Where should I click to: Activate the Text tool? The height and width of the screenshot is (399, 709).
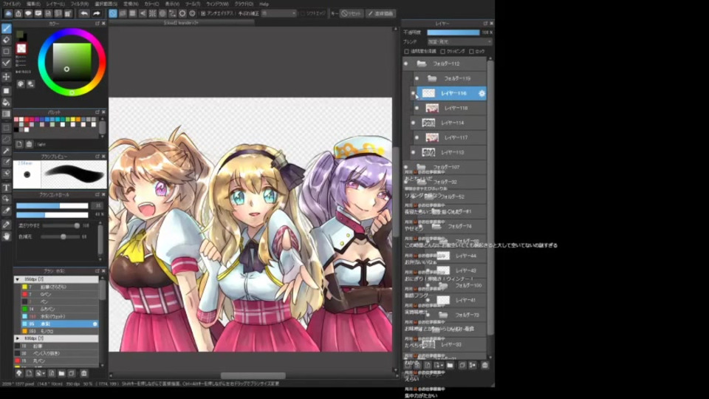[7, 188]
